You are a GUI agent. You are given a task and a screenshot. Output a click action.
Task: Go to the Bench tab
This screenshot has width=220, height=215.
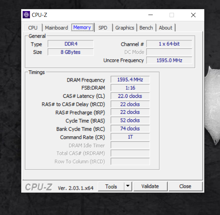146,28
